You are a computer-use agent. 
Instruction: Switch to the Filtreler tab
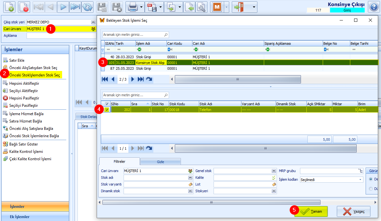(119, 162)
